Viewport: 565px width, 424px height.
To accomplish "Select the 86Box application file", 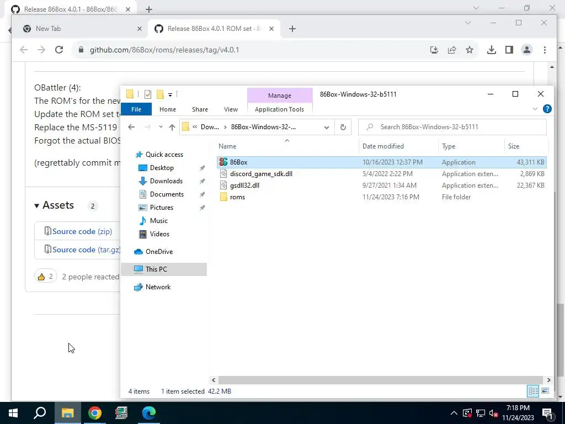I will 382,162.
